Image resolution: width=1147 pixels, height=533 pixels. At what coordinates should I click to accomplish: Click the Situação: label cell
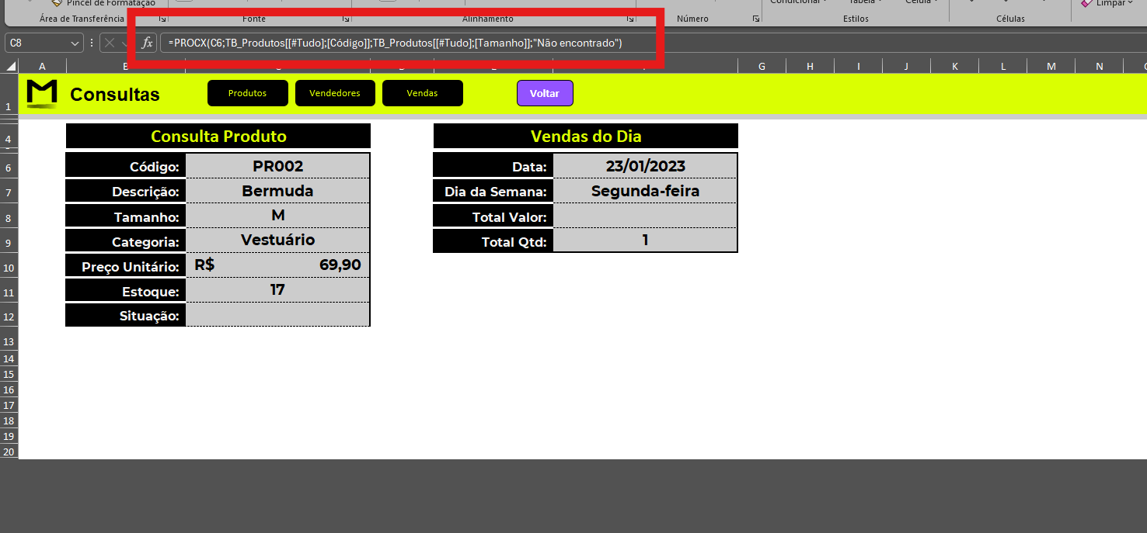click(126, 316)
